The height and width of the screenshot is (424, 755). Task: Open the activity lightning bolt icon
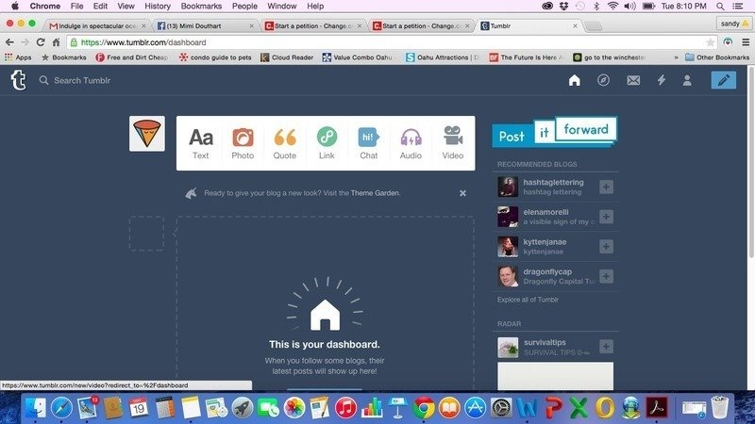(x=661, y=80)
